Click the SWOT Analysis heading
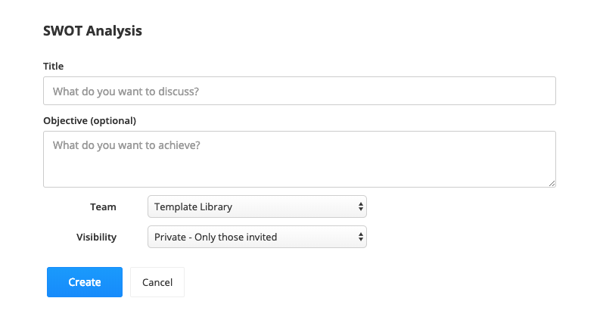Screen dimensions: 600x326 92,31
